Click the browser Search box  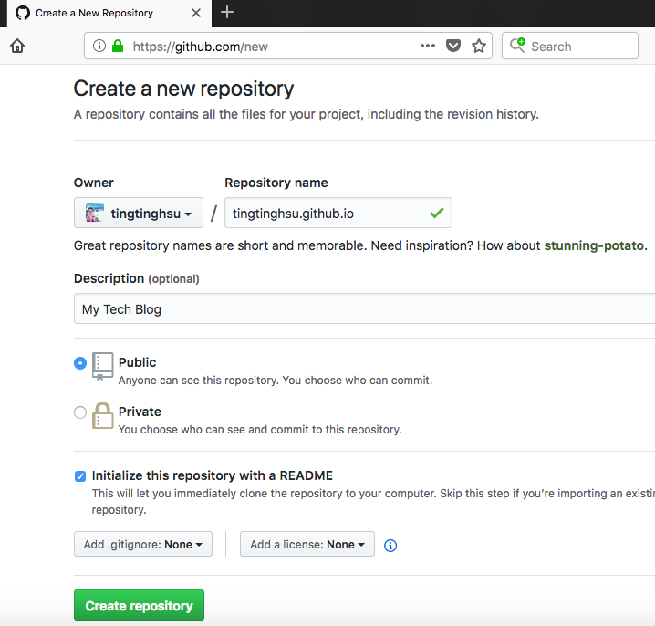570,46
